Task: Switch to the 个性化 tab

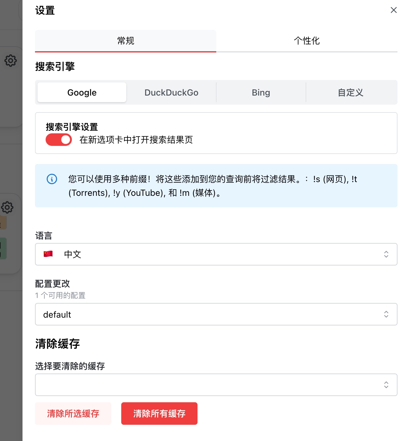Action: tap(307, 41)
